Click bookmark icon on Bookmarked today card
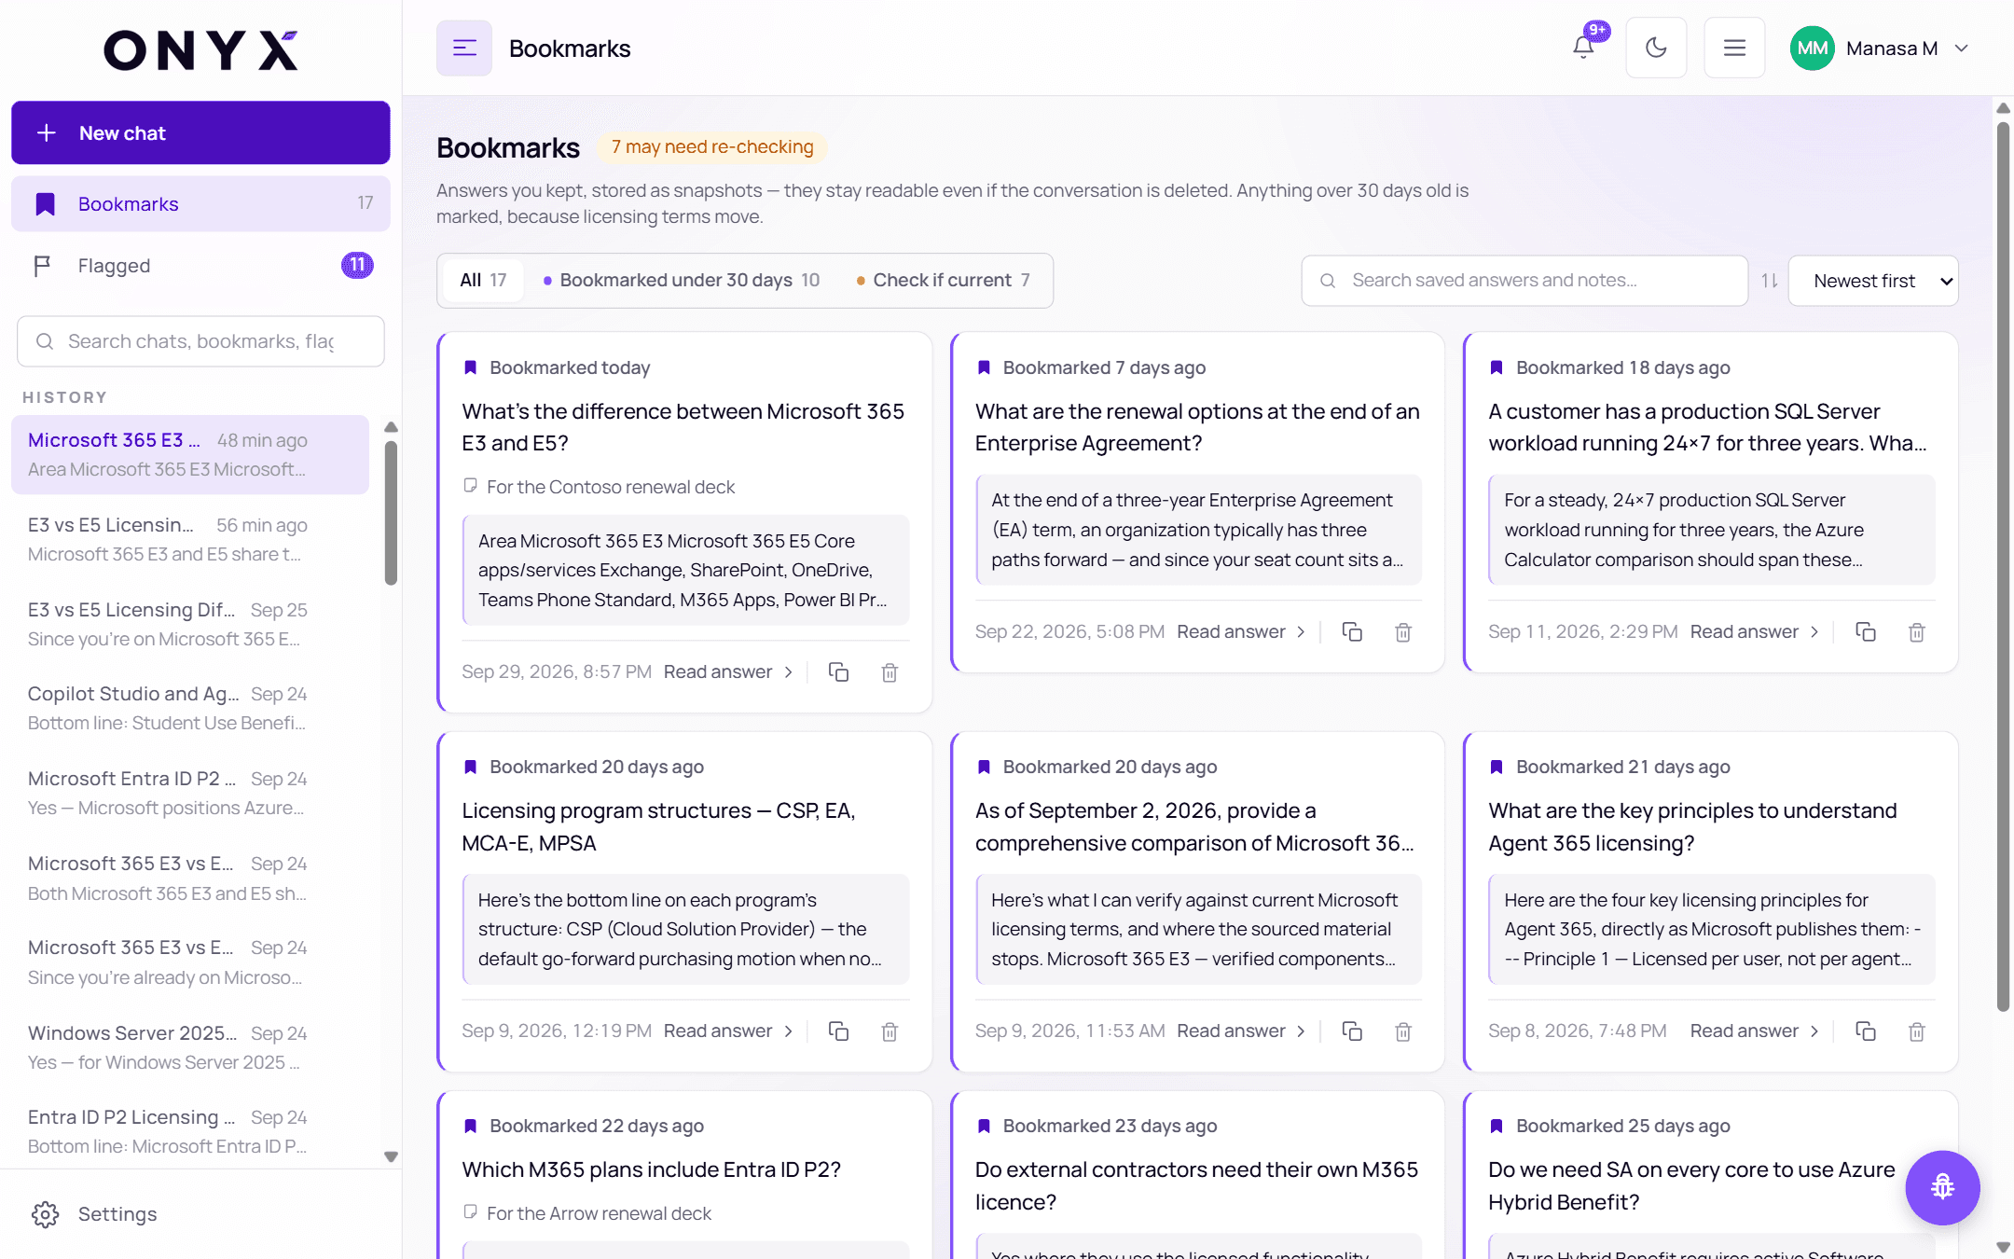The image size is (2014, 1259). [470, 367]
